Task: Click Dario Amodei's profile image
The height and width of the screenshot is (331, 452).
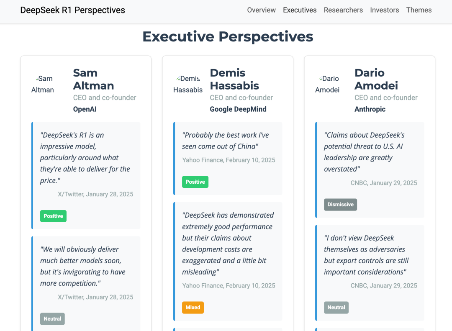Action: pos(327,84)
